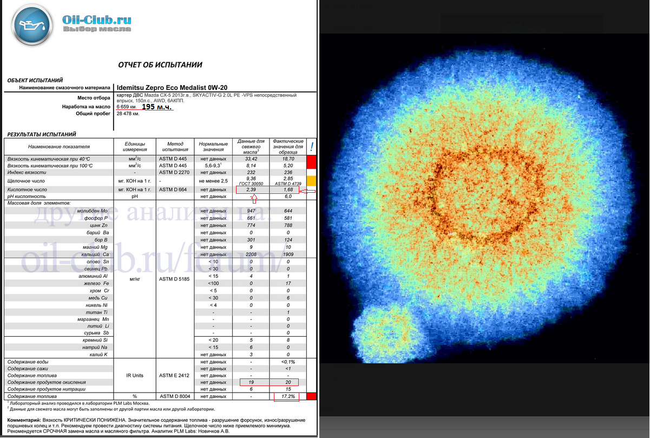
Task: Click the Oil-Club oil can logo icon
Action: click(x=31, y=25)
